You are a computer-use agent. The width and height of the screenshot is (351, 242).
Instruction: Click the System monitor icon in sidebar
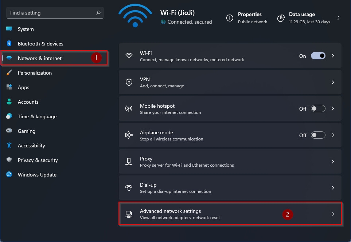pyautogui.click(x=9, y=29)
